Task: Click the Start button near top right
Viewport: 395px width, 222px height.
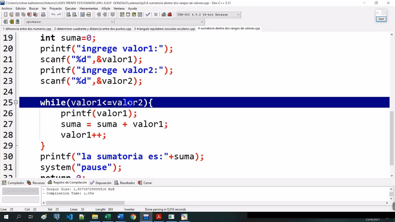Action: coord(381,19)
